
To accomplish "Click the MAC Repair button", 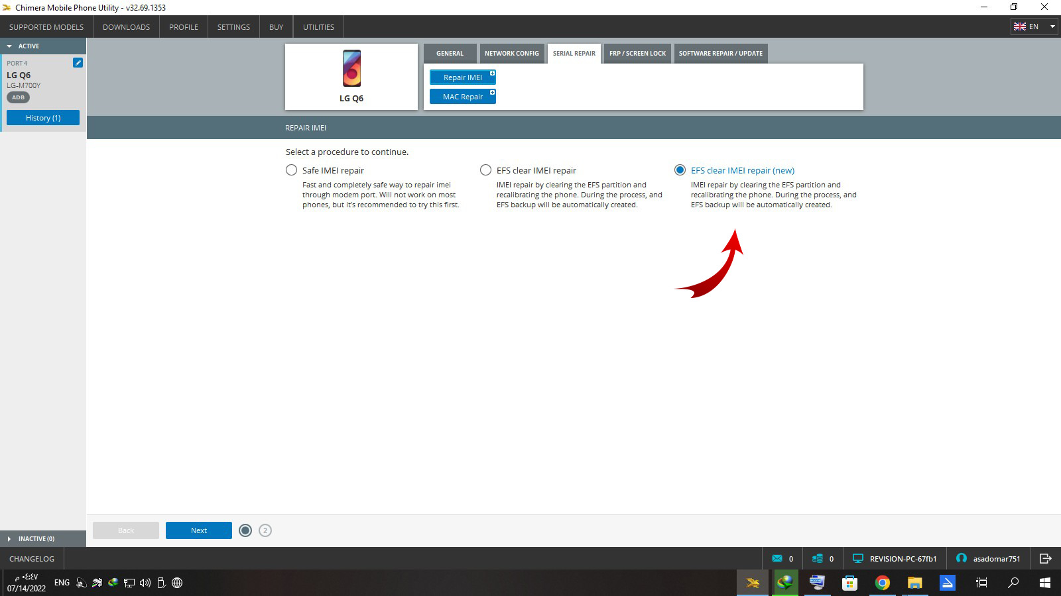I will click(x=463, y=97).
